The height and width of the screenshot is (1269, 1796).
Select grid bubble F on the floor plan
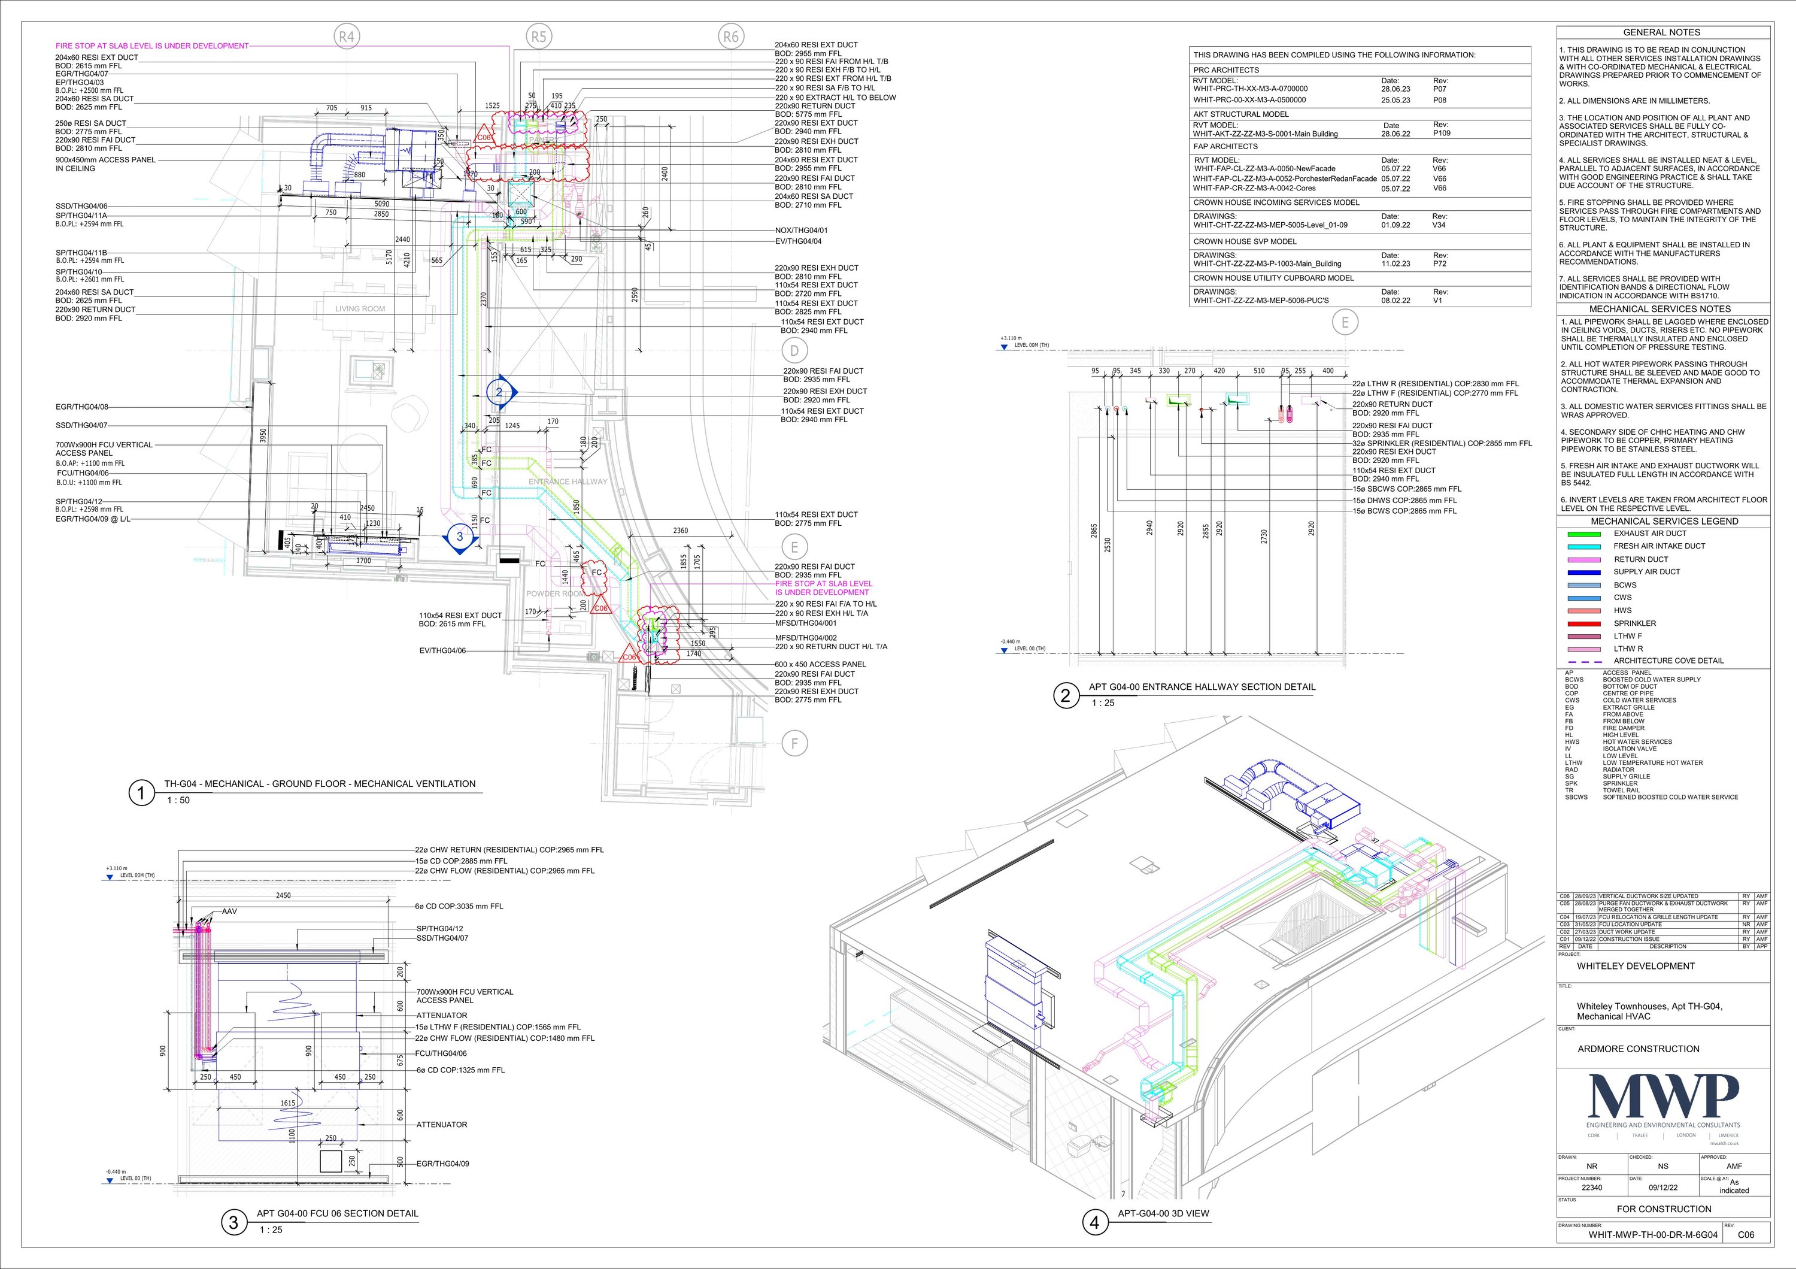click(x=795, y=743)
